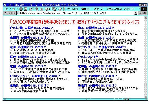Go to the Home page icon
This screenshot has width=152, height=104.
[x=31, y=9]
